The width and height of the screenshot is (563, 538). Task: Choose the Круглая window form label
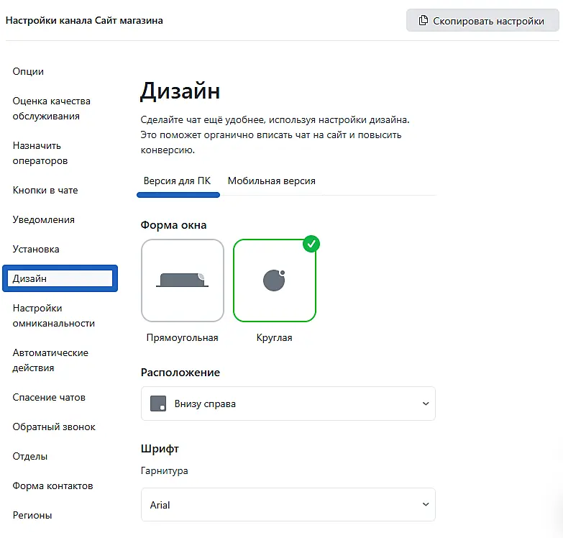coord(274,337)
